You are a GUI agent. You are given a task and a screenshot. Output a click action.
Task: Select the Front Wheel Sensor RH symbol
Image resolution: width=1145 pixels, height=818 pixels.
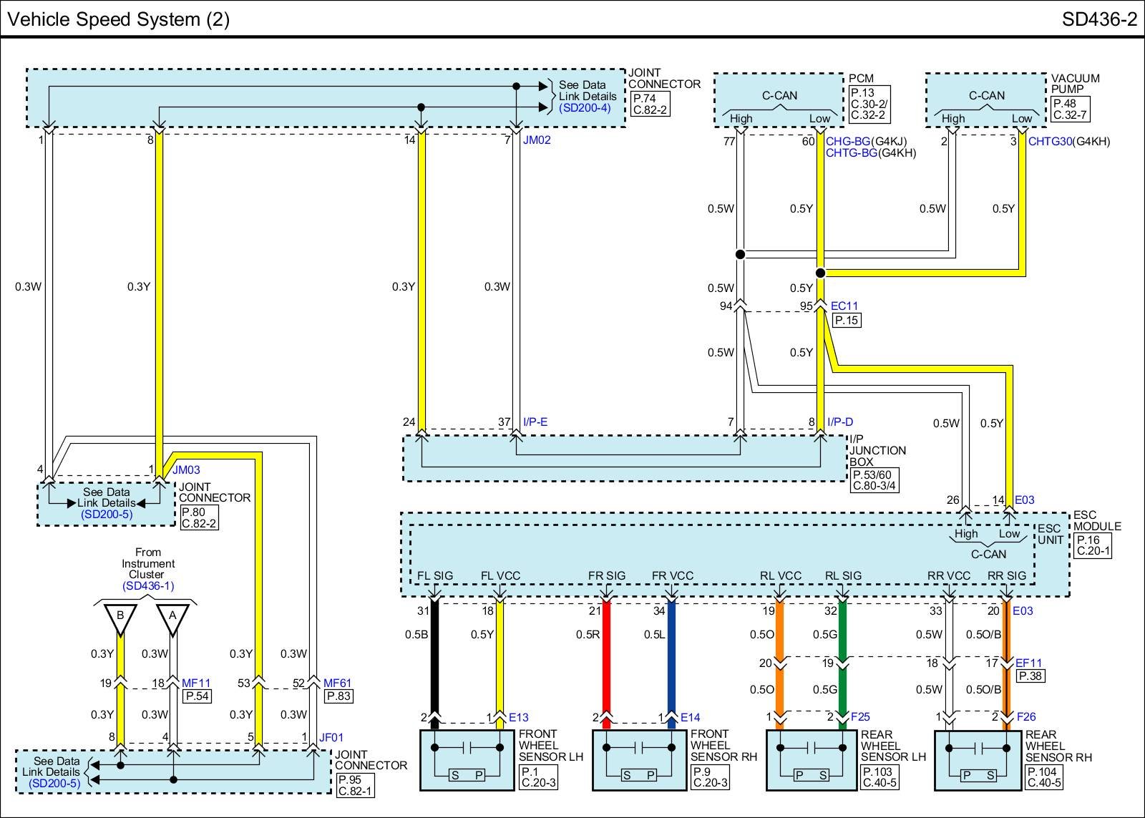(x=639, y=760)
